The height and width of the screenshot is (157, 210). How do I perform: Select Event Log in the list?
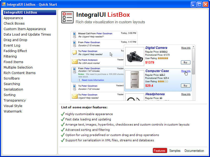point(12,45)
